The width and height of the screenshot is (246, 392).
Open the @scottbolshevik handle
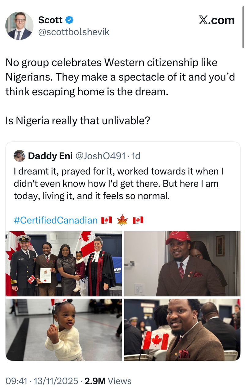pos(73,32)
